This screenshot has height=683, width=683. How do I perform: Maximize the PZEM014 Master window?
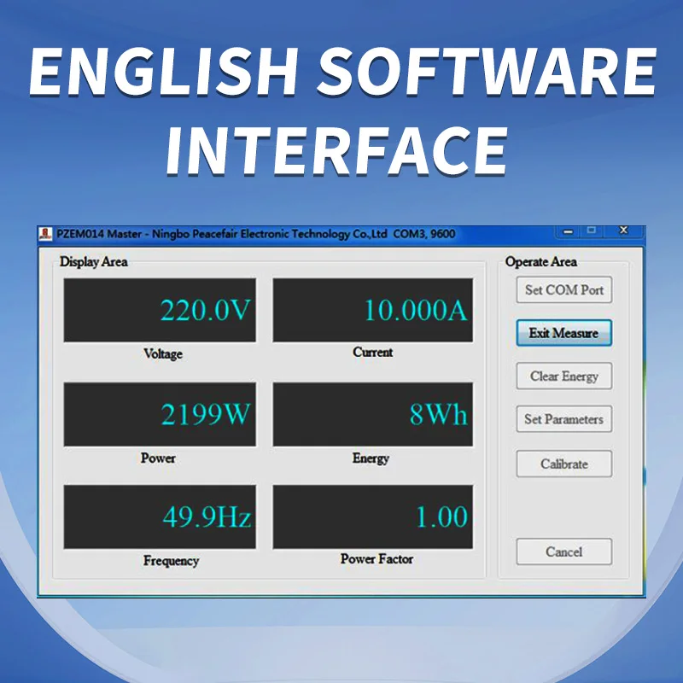tap(591, 231)
